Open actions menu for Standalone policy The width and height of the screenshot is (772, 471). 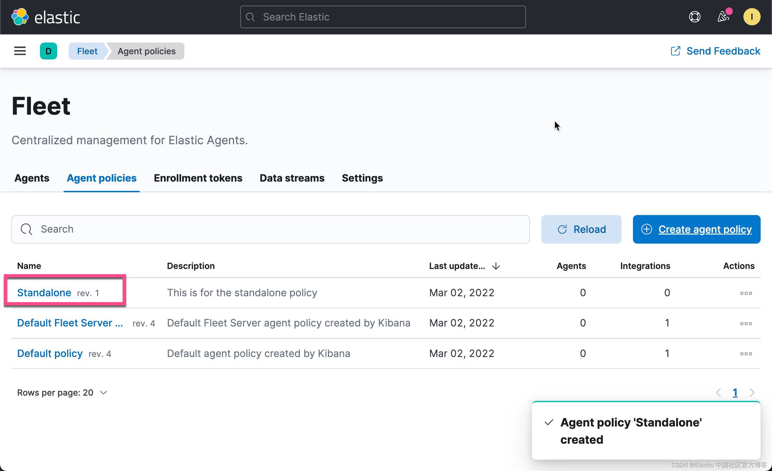point(746,293)
